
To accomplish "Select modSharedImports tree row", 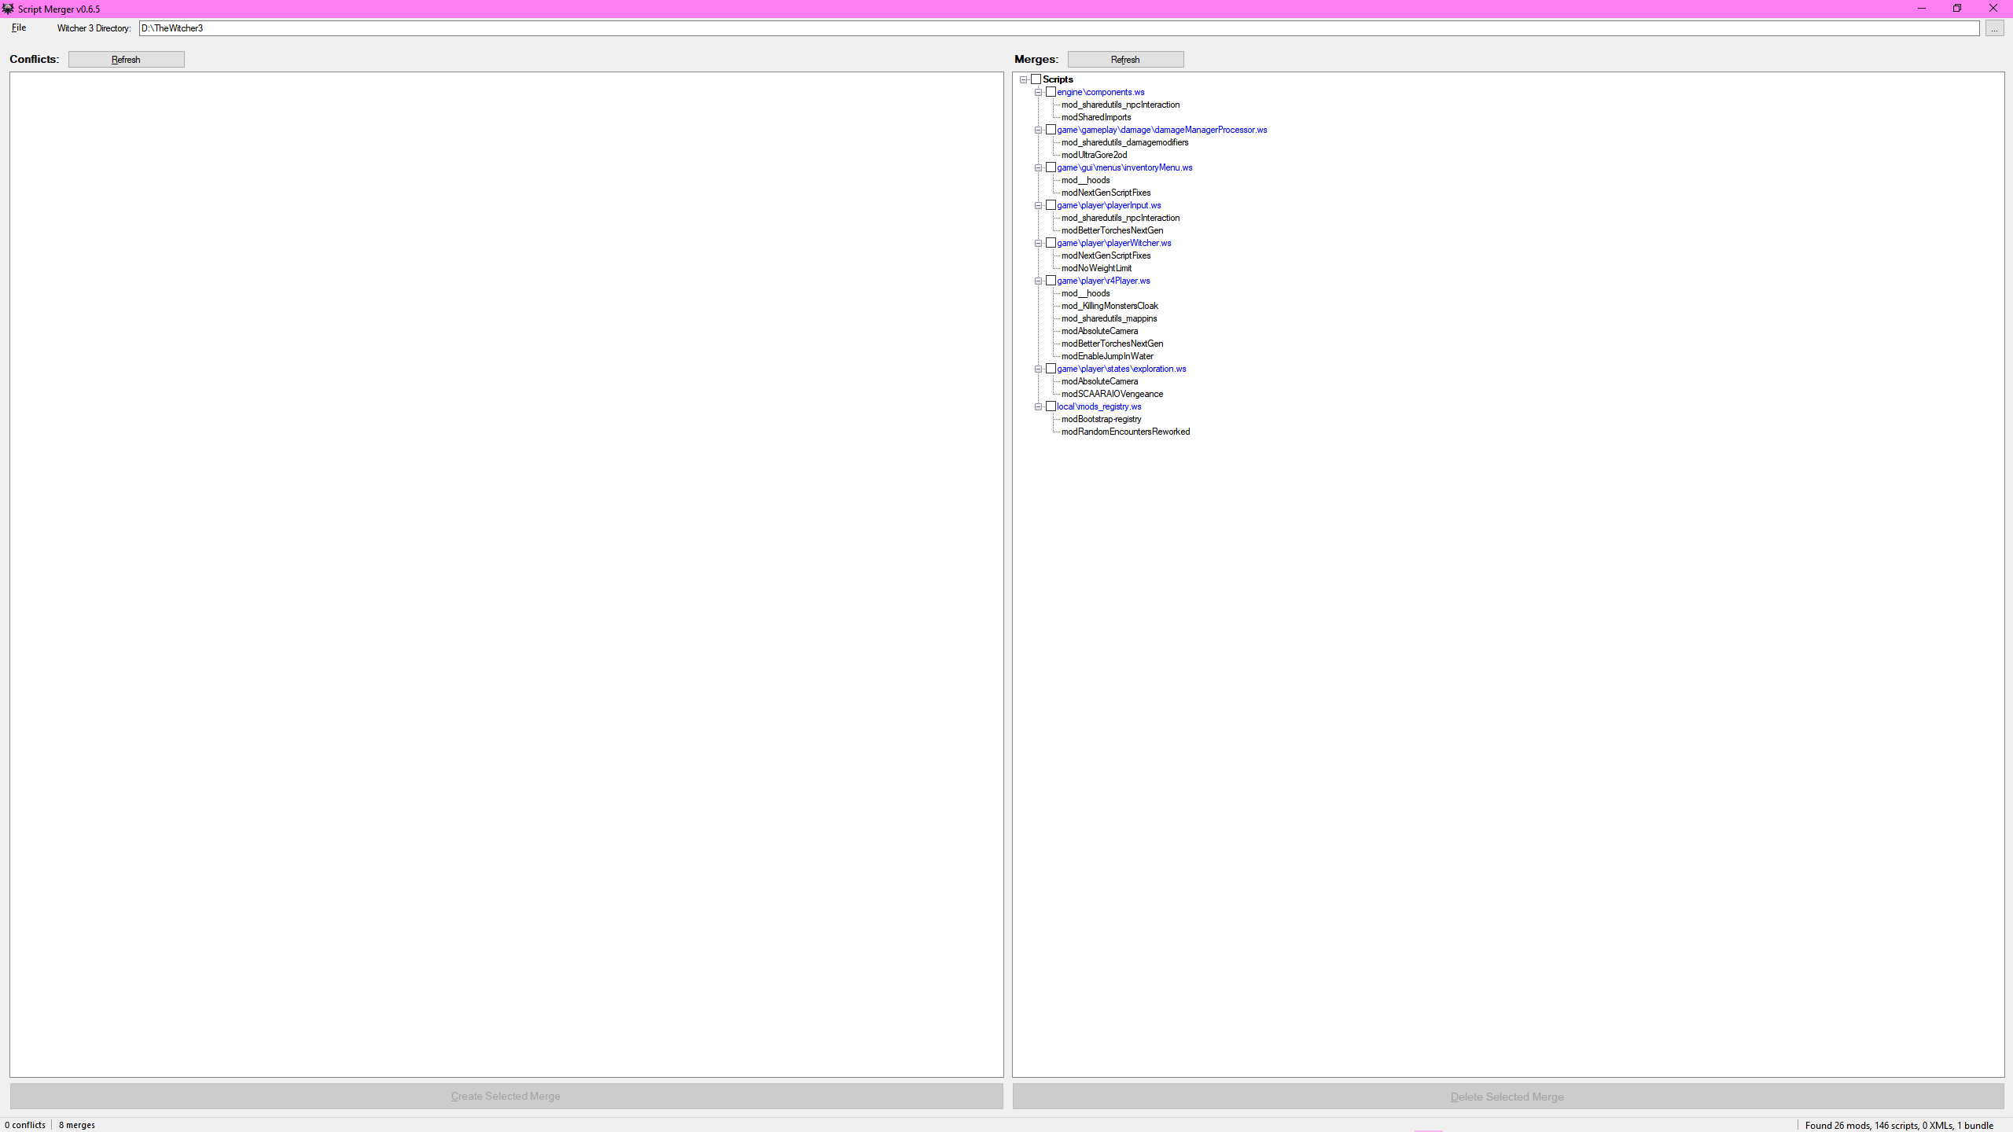I will coord(1096,117).
